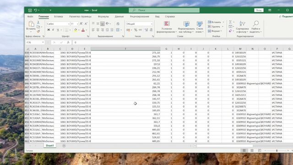Click the Clear eraser icon
This screenshot has width=293, height=165.
point(230,31)
